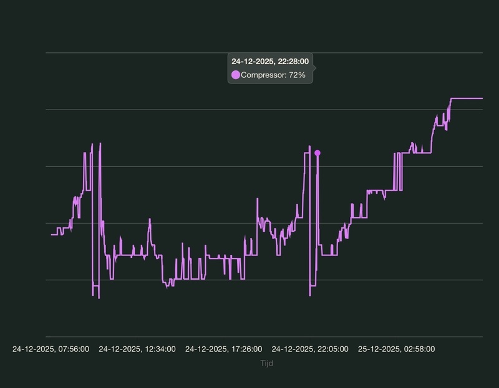Click the tooltip timestamp 24-12-2025, 22:28:00
Image resolution: width=499 pixels, height=388 pixels.
click(271, 61)
